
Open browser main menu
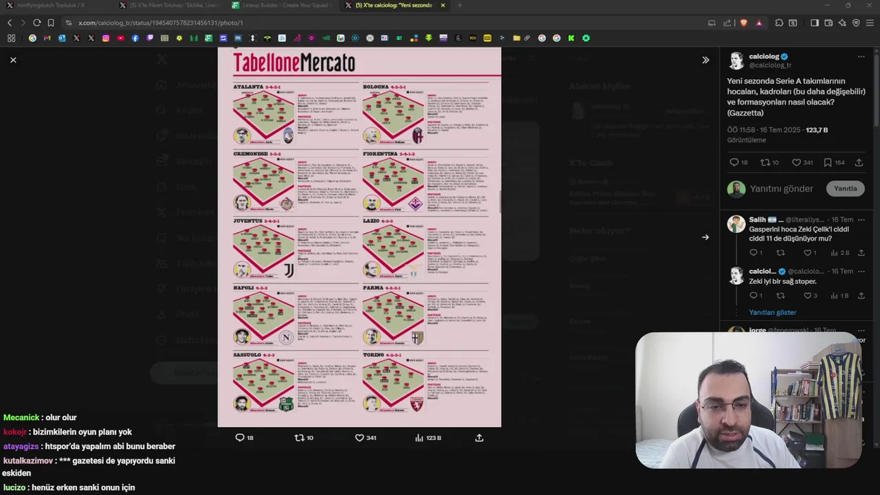pyautogui.click(x=870, y=23)
